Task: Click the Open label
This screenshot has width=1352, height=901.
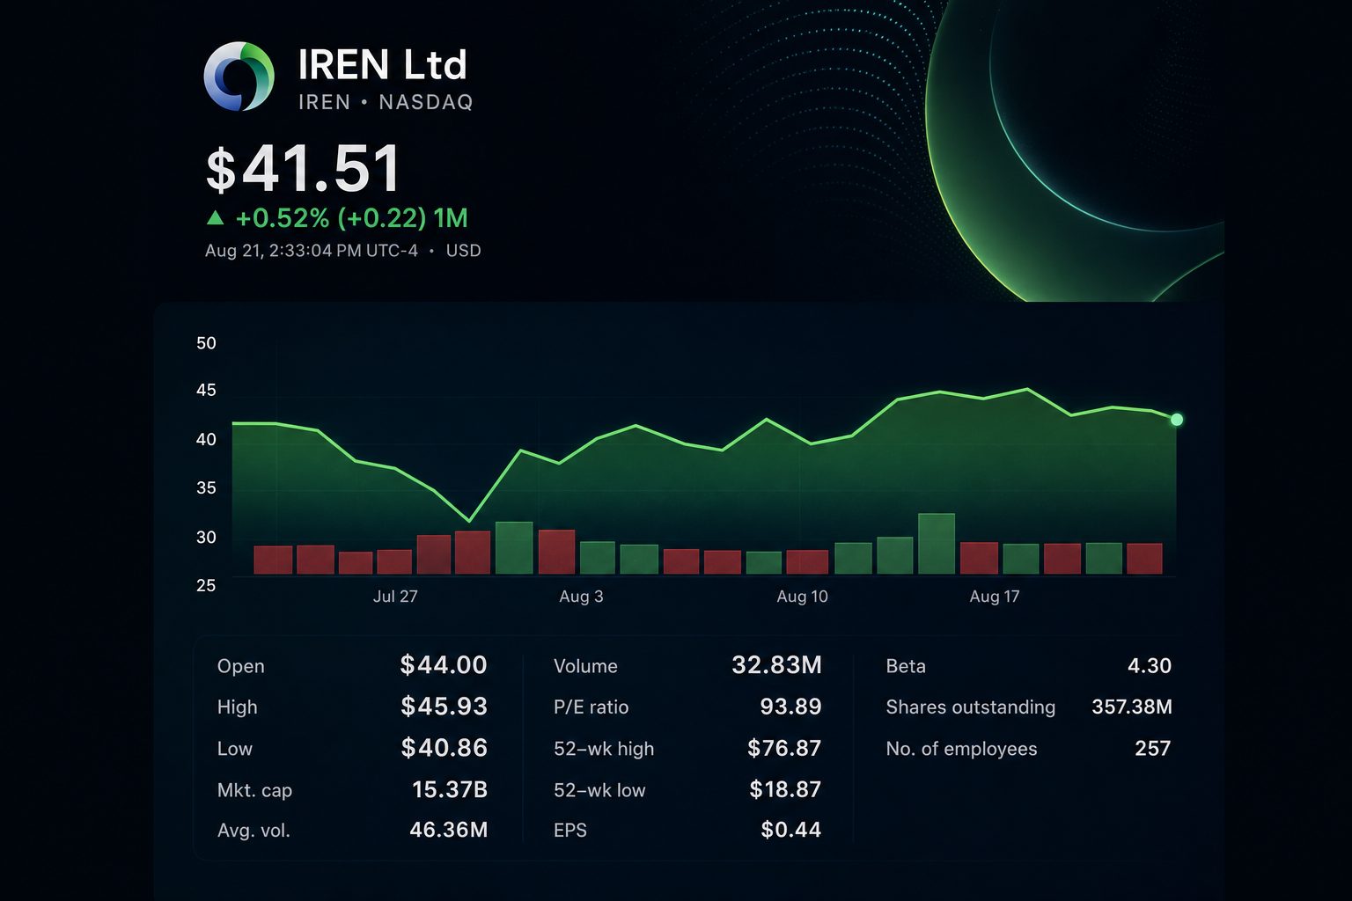Action: 240,666
